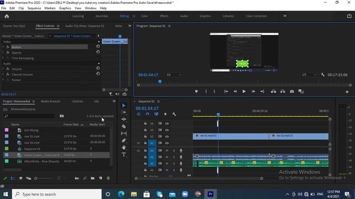Go to Out point button
Image resolution: width=355 pixels, height=199 pixels.
pos(262,91)
